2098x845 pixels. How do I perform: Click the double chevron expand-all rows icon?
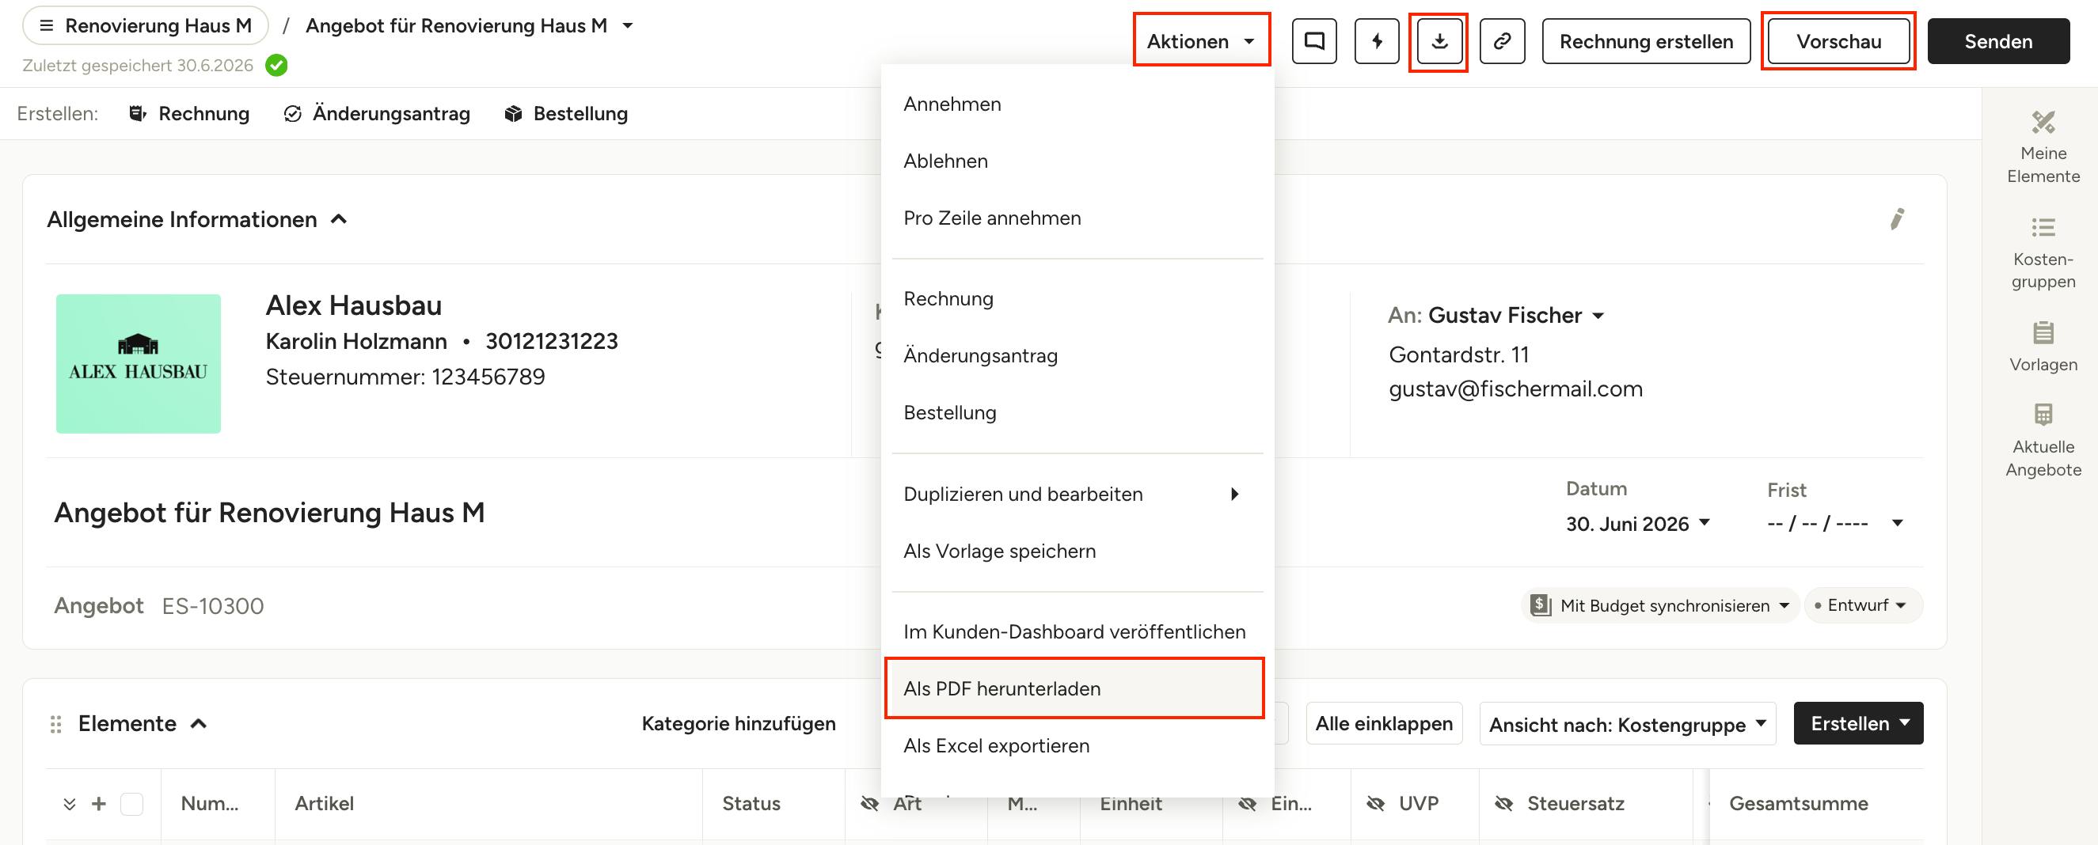[69, 805]
